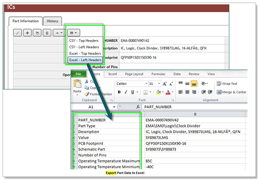Select column B header
Viewport: 259px width, 180px height.
195,114
